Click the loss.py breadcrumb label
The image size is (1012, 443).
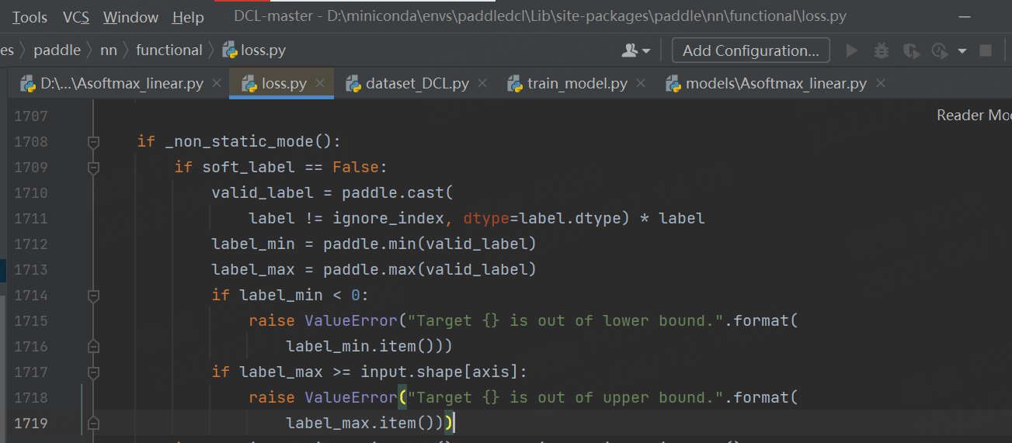tap(263, 50)
